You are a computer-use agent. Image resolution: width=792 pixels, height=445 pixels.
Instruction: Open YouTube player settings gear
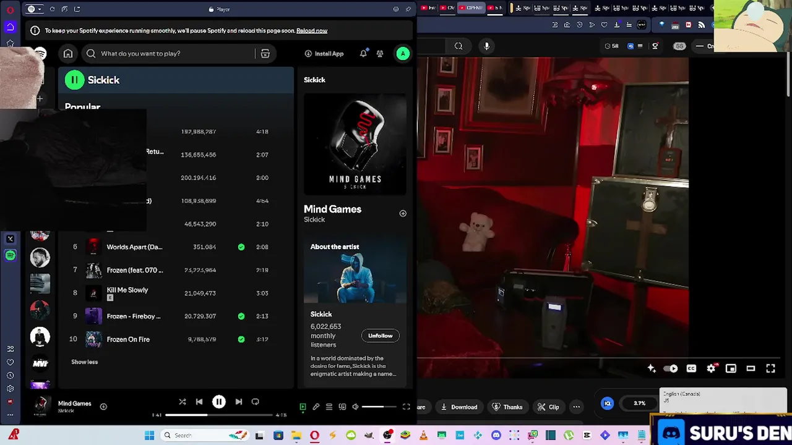[712, 368]
